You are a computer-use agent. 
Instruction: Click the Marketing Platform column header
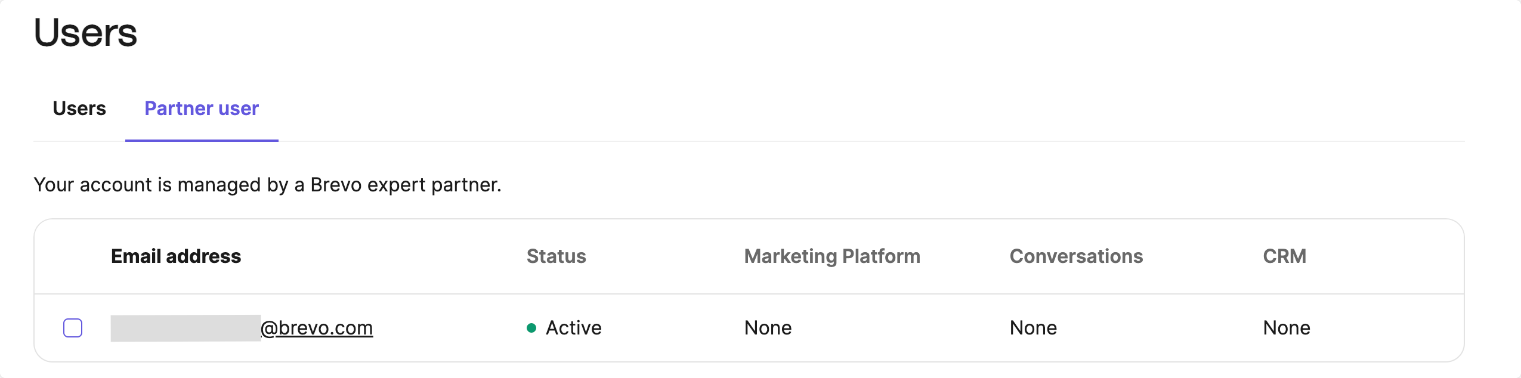(832, 256)
